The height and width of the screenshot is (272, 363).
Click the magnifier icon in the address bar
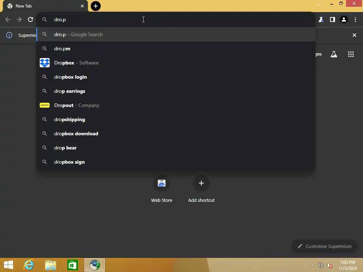point(45,20)
